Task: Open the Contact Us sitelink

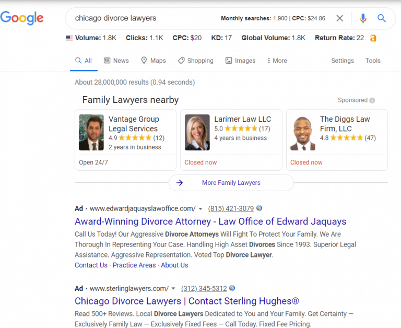Action: tap(91, 265)
